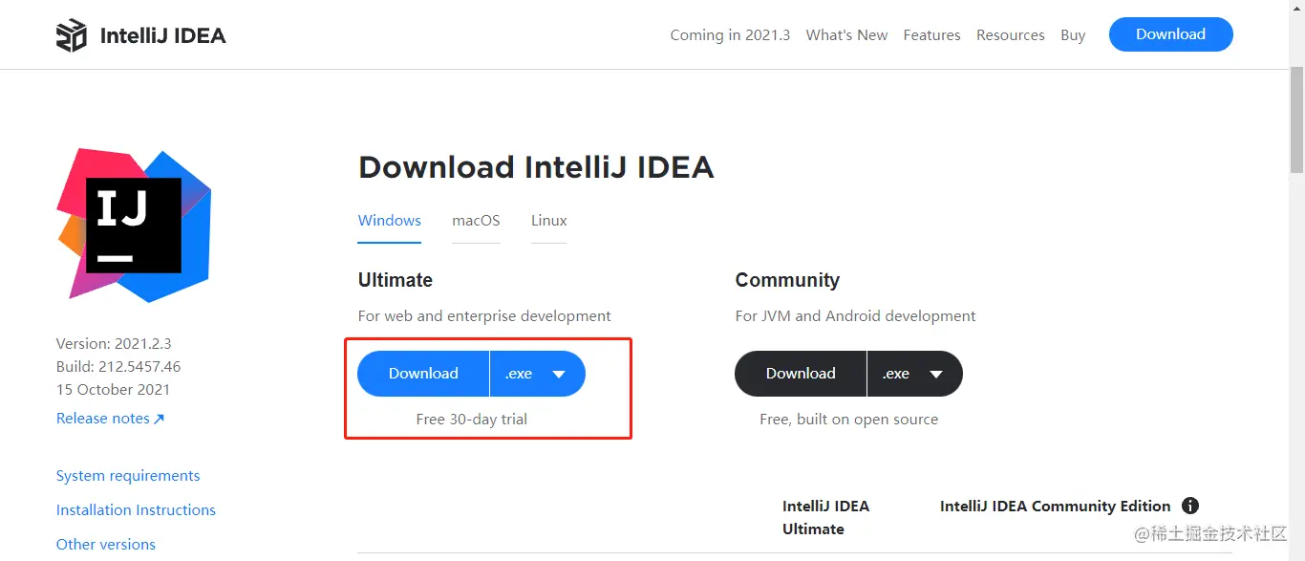Download the Community edition
This screenshot has width=1305, height=561.
click(801, 374)
